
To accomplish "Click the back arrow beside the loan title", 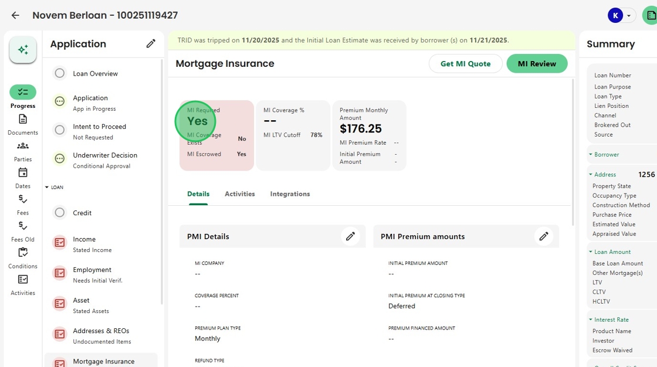I will (x=15, y=15).
